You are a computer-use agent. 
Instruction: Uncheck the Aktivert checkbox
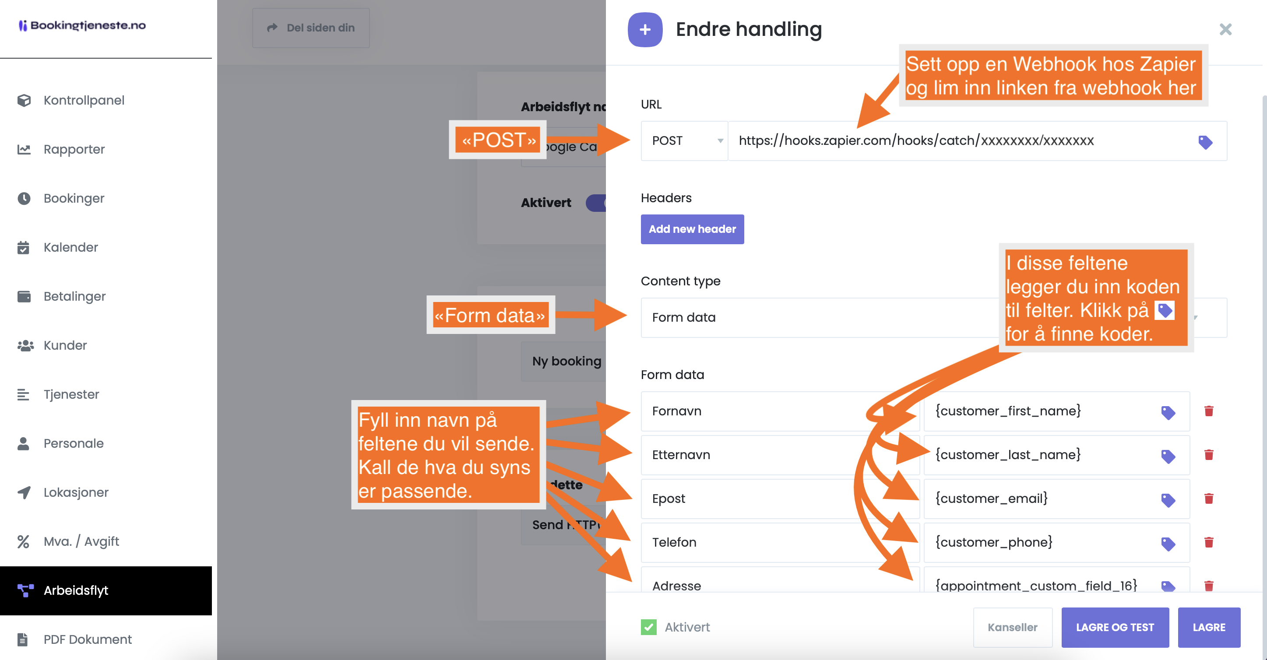pyautogui.click(x=648, y=627)
